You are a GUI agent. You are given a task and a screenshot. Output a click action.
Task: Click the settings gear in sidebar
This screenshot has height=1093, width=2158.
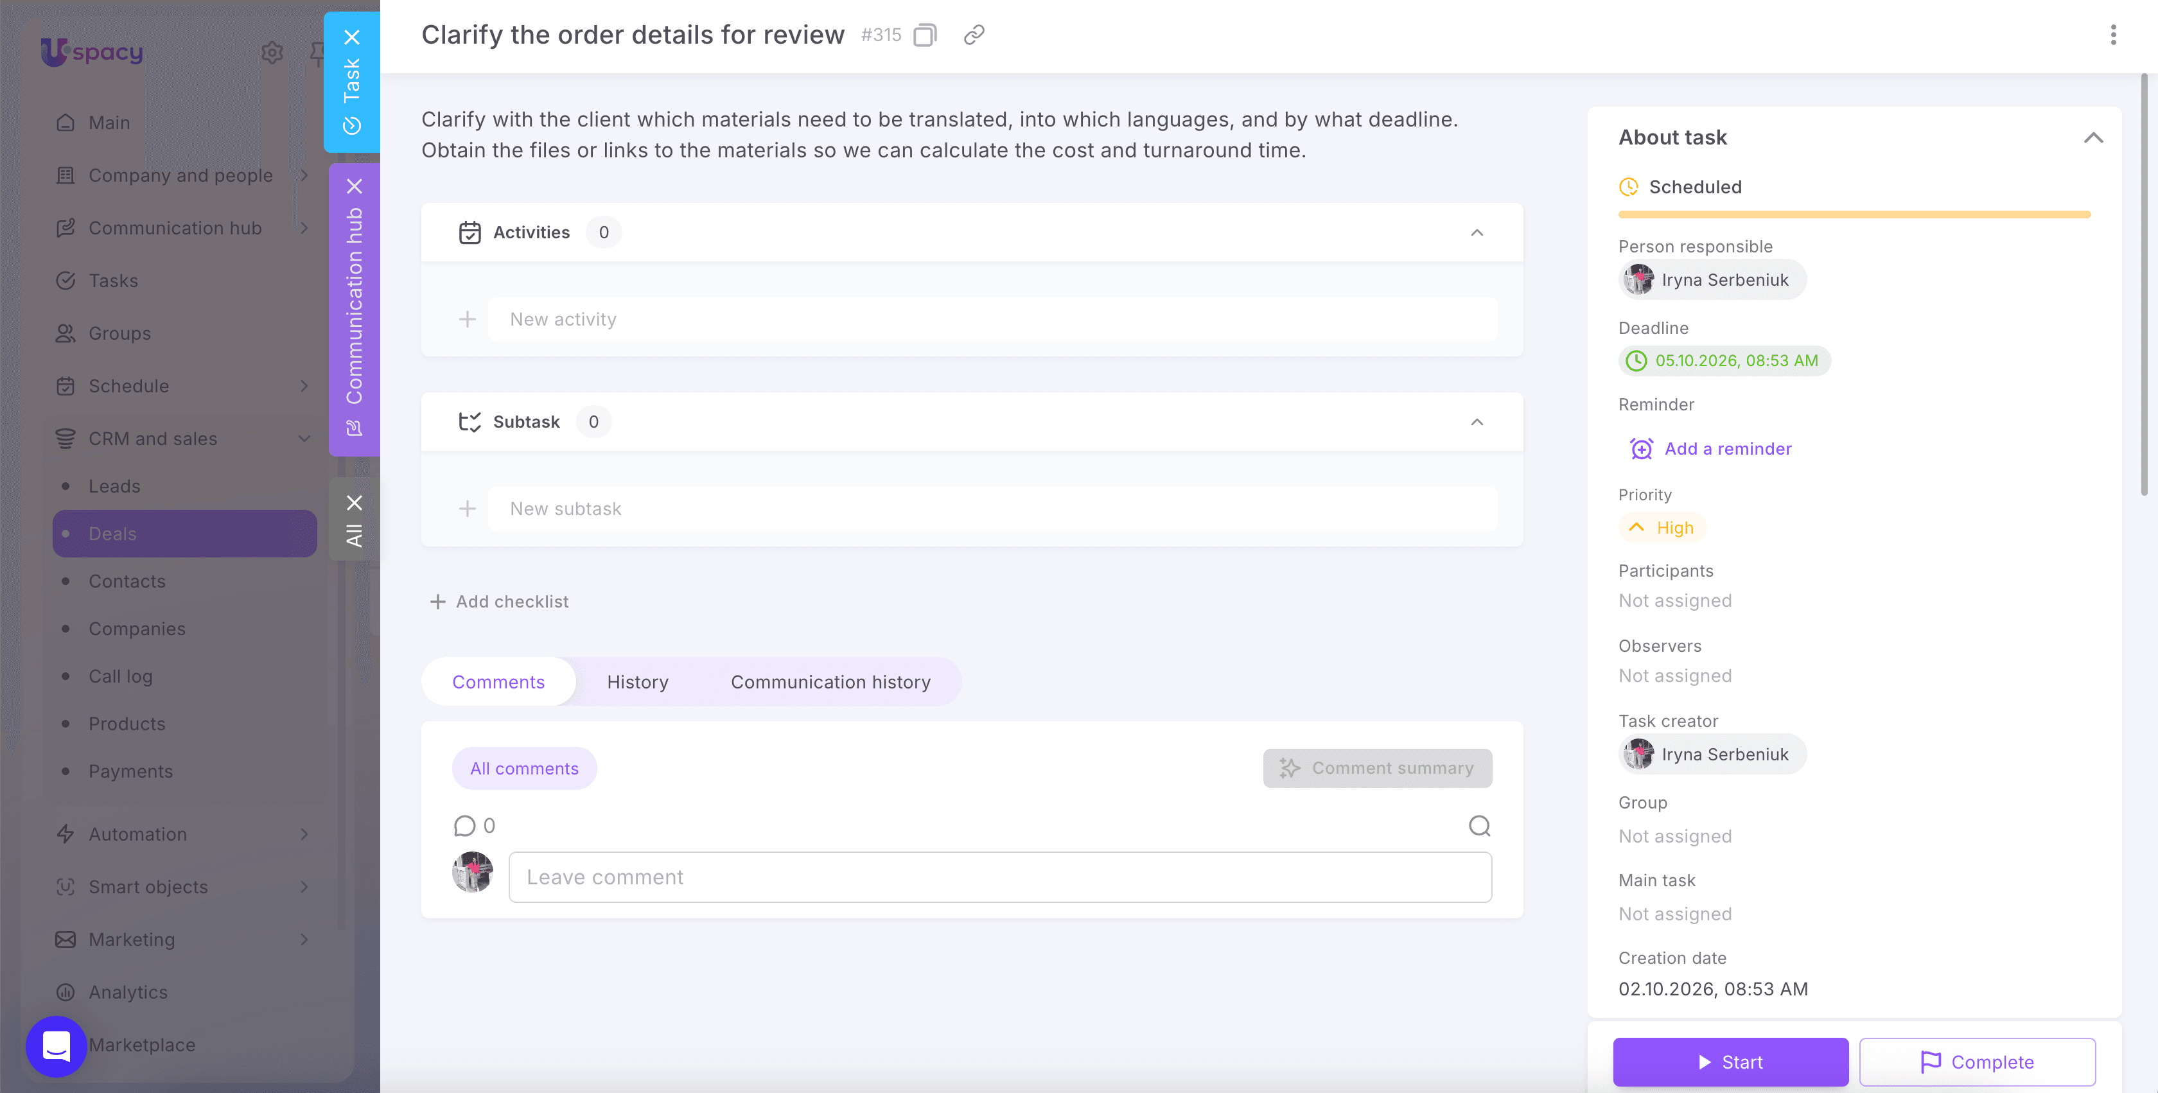tap(272, 52)
